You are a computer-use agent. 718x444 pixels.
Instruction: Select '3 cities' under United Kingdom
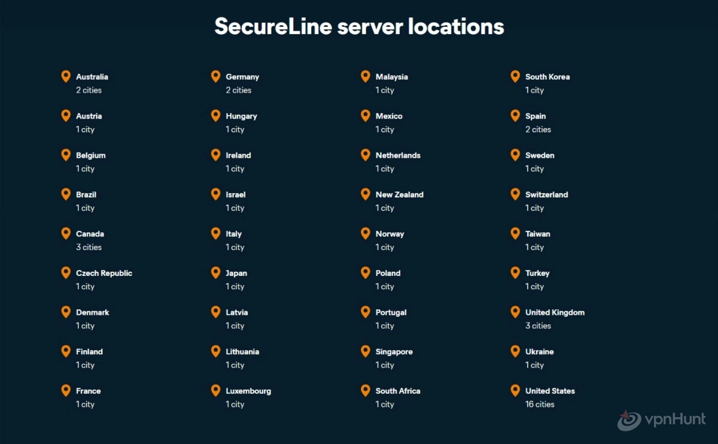point(538,326)
